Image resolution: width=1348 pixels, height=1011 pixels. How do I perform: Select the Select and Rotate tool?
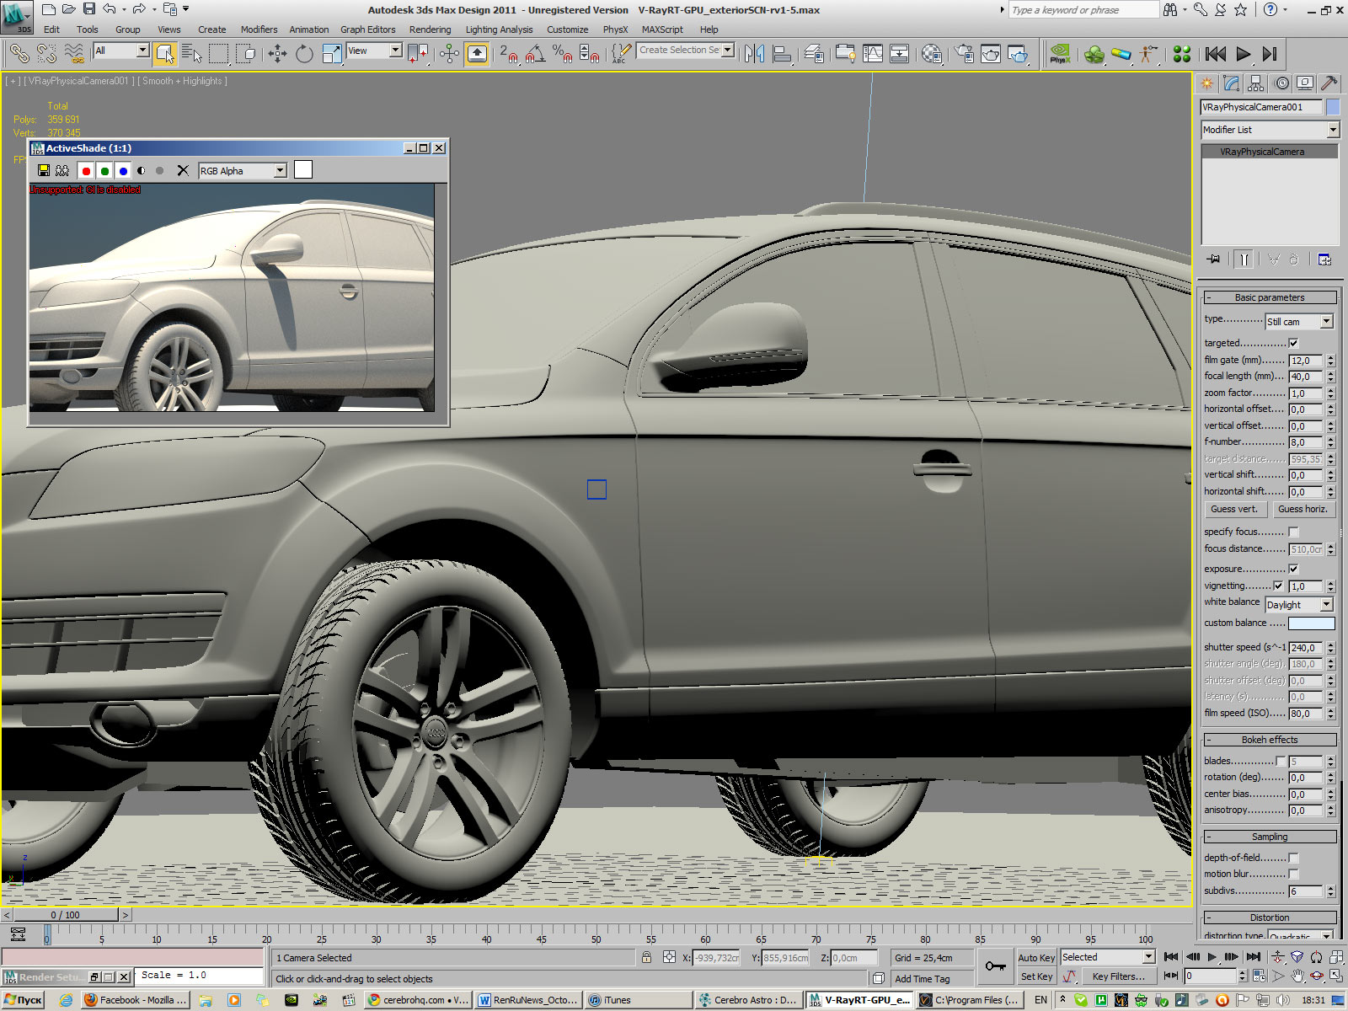click(x=304, y=55)
